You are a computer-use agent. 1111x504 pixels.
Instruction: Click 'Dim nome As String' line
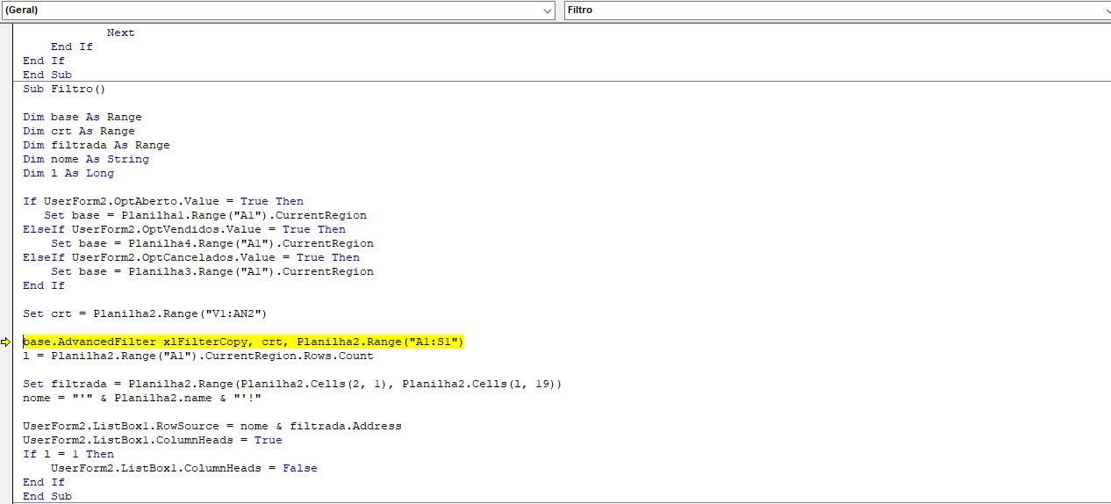[86, 159]
